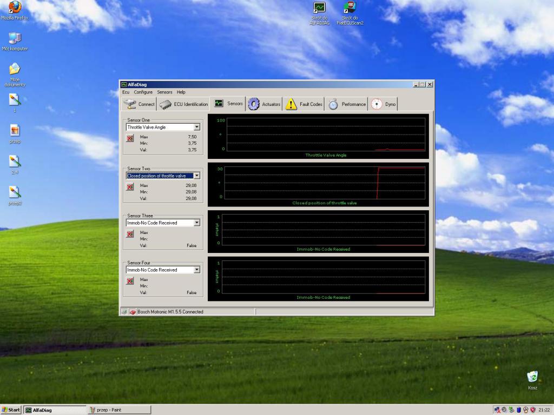Click the blue cylinder tray icon
The width and height of the screenshot is (554, 415).
(x=519, y=410)
